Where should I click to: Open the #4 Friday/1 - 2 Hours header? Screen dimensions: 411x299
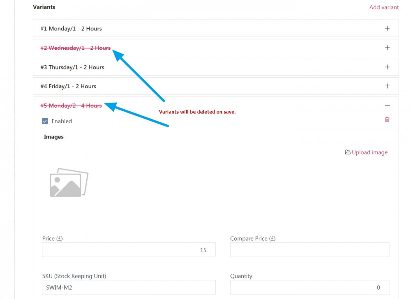[x=68, y=86]
